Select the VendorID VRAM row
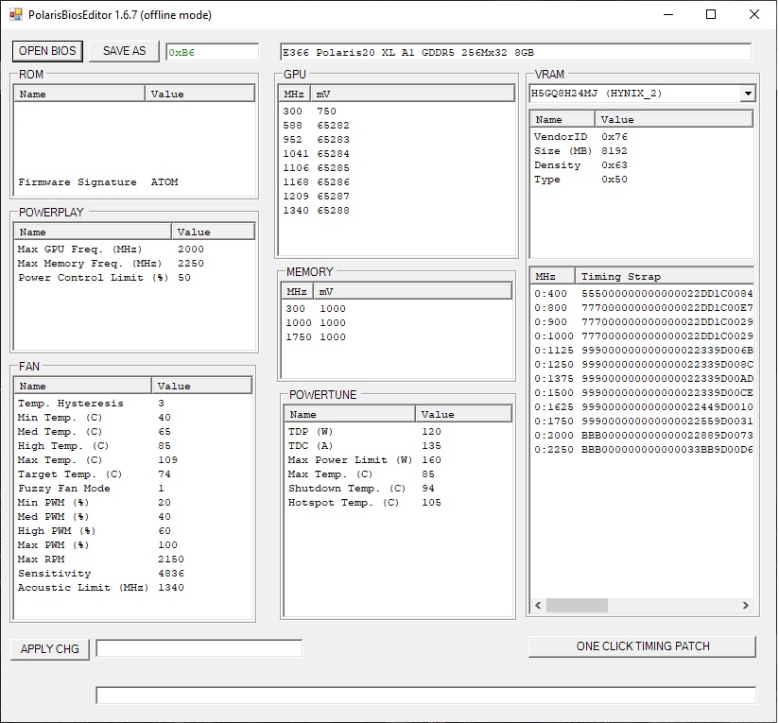 click(642, 136)
